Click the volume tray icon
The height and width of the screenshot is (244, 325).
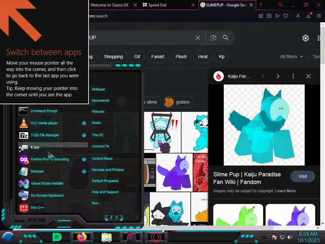[x=290, y=237]
